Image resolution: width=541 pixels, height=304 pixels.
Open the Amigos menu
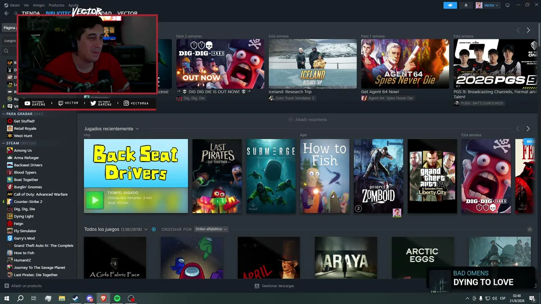pyautogui.click(x=39, y=5)
